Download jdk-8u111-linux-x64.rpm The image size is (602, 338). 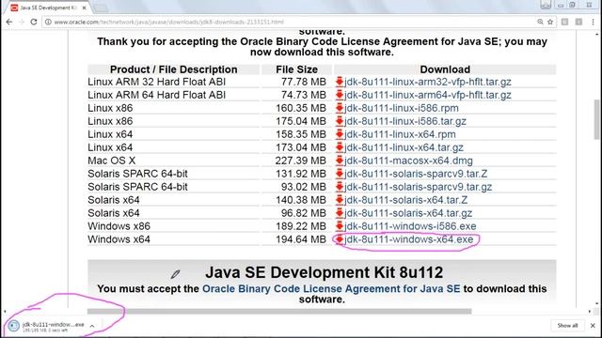pos(400,134)
